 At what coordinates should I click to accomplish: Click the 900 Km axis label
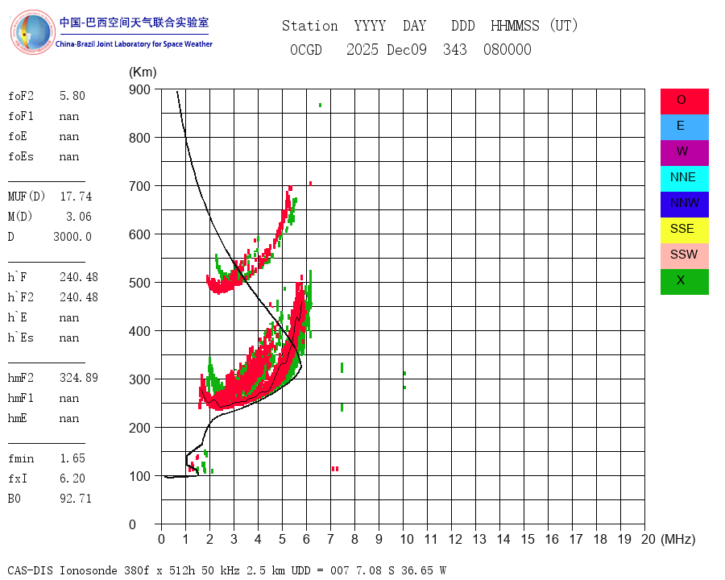click(139, 89)
